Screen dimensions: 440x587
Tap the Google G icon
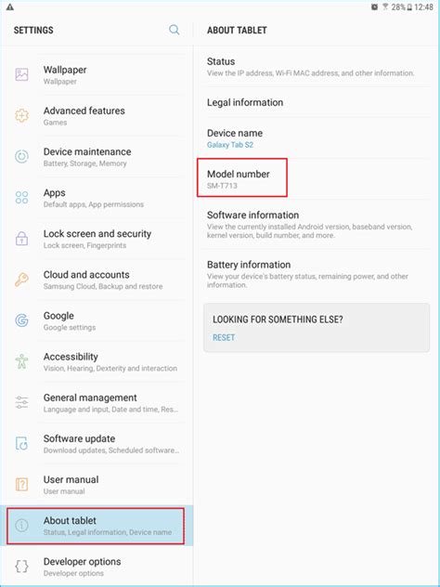pyautogui.click(x=21, y=320)
